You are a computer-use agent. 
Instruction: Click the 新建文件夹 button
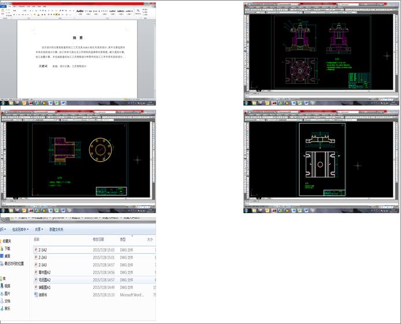[57, 229]
